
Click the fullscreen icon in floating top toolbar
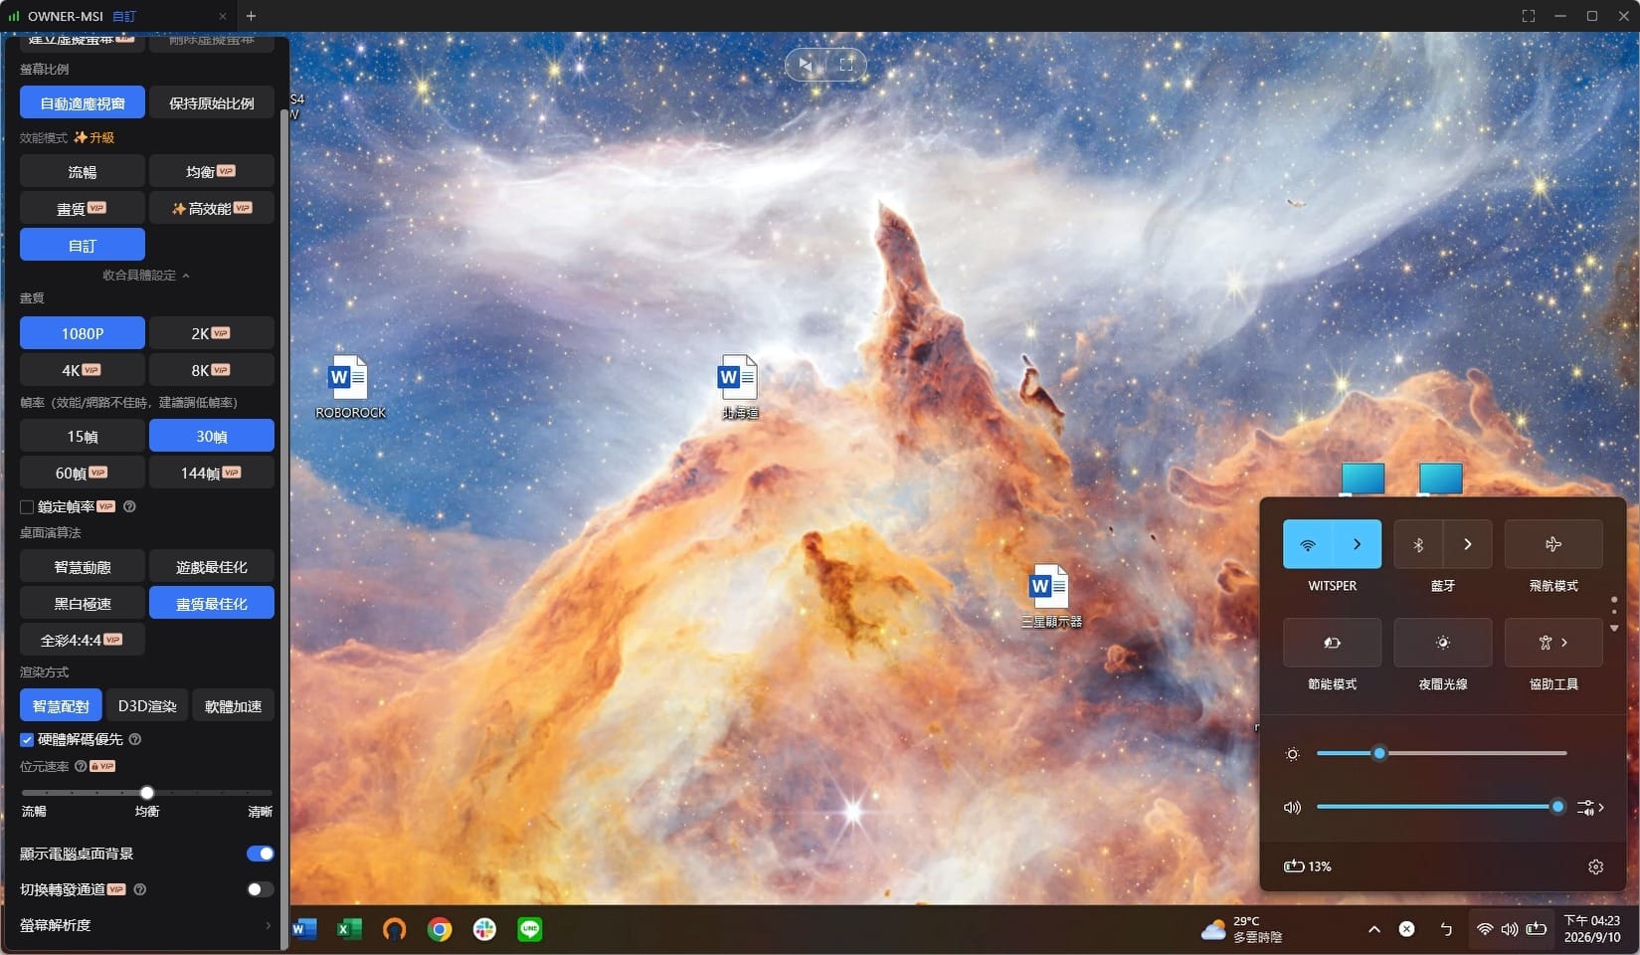tap(845, 65)
